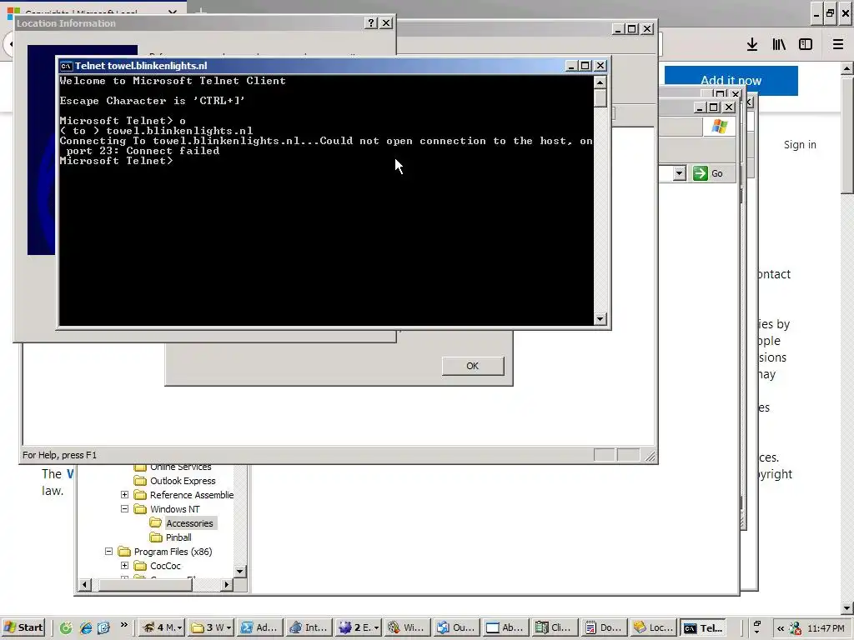
Task: Collapse the Windows NT folder node
Action: [125, 509]
